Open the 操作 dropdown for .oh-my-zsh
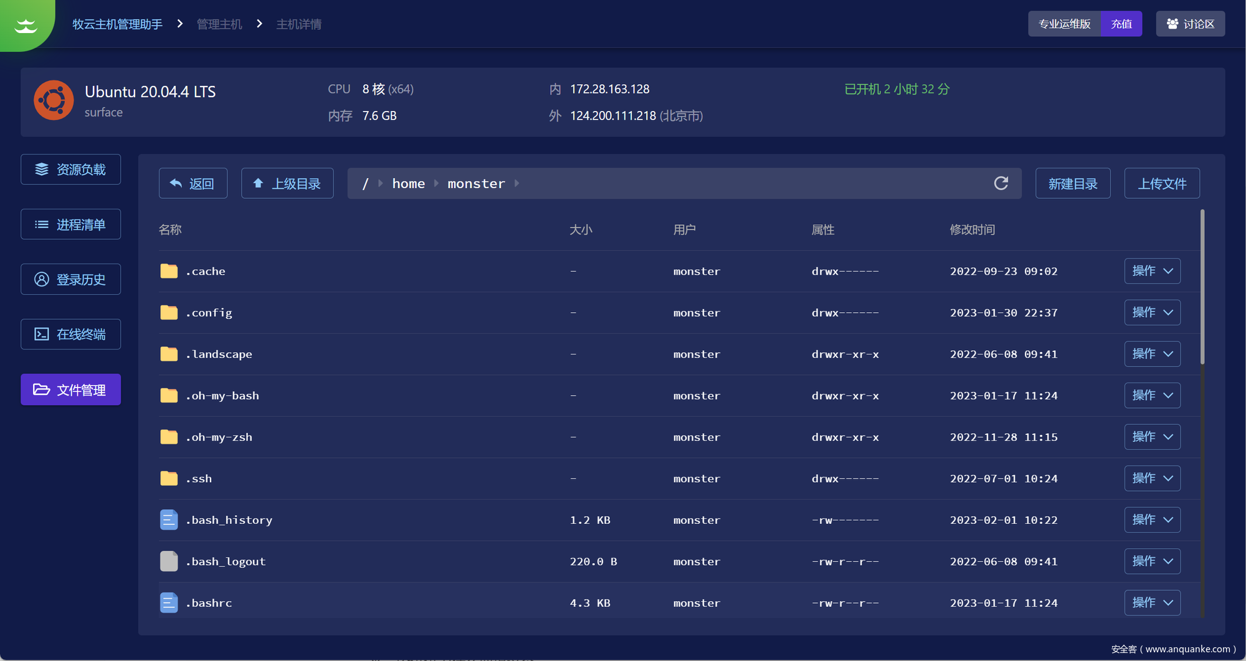The image size is (1246, 661). coord(1152,437)
